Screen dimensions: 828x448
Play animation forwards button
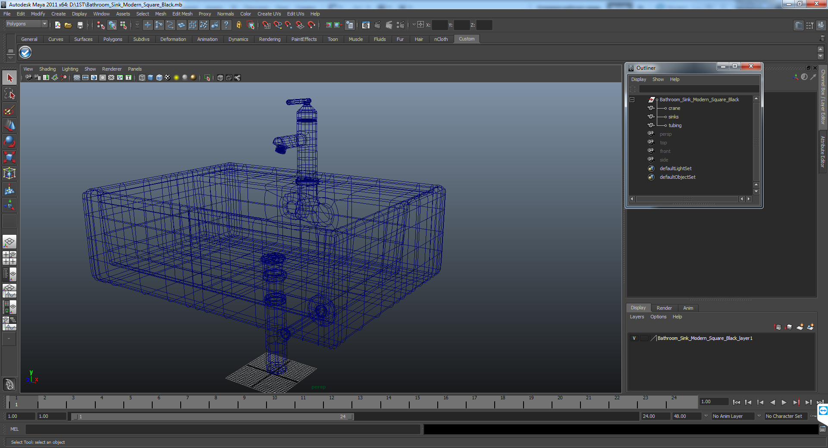pos(784,402)
